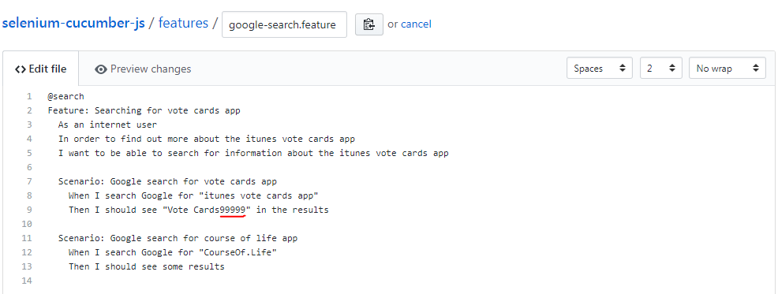Go to the features folder link

pos(183,23)
